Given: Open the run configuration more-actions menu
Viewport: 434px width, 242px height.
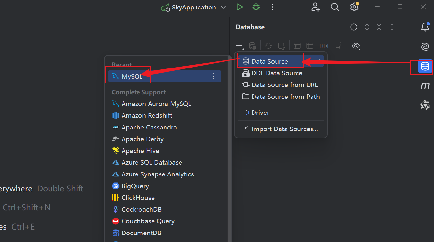Looking at the screenshot, I should (273, 7).
